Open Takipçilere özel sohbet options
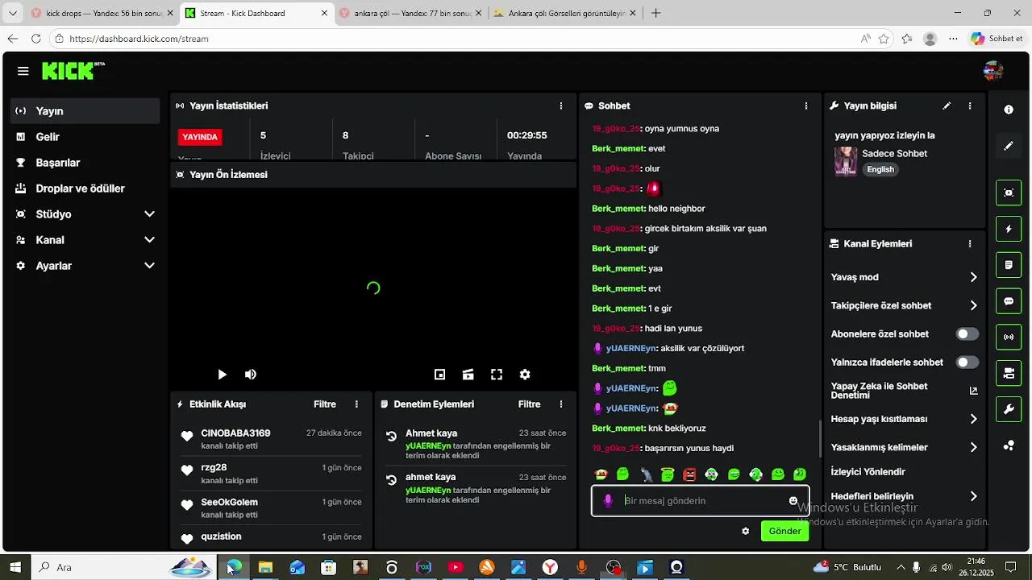Screen dimensions: 1032x580 tap(904, 305)
